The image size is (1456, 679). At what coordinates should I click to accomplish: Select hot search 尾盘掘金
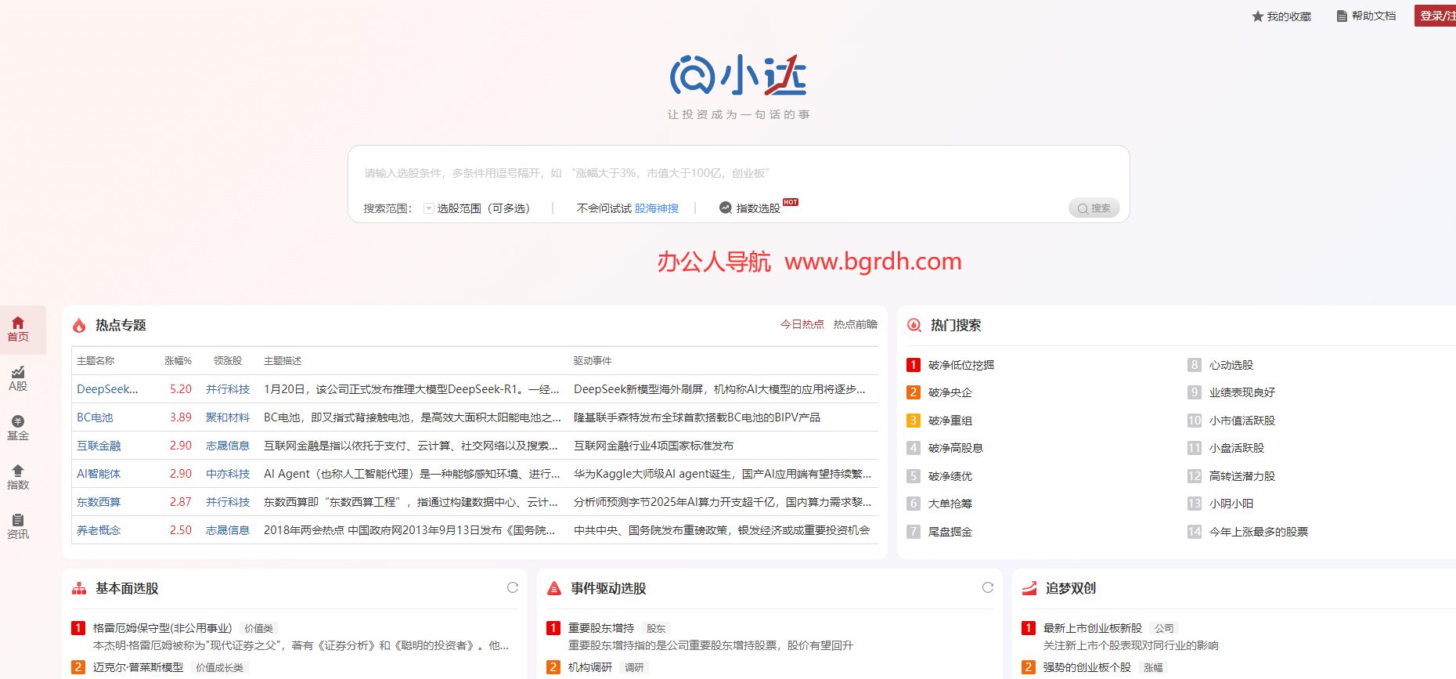point(950,532)
